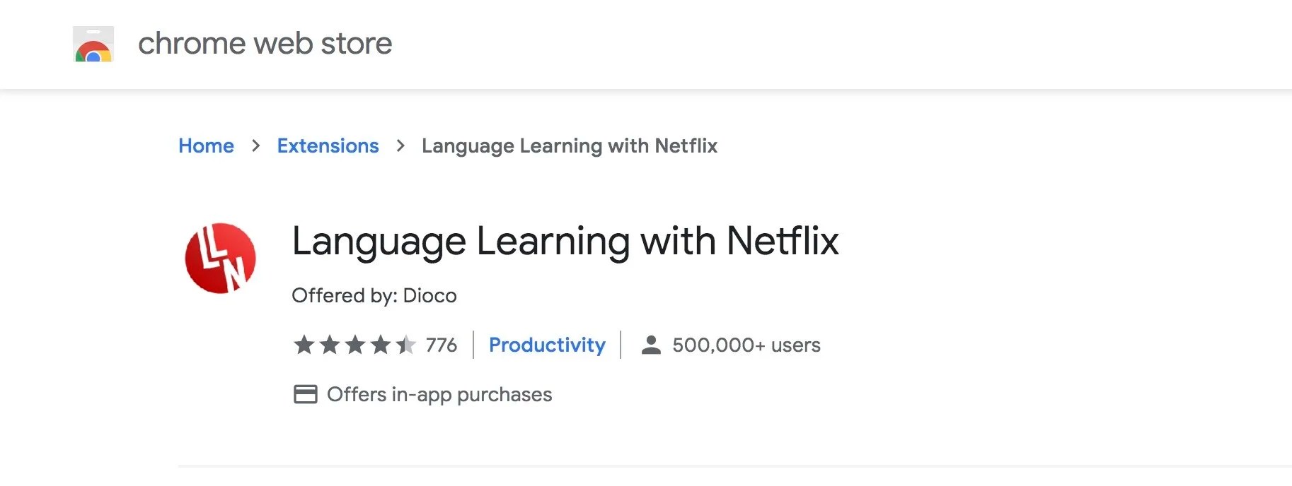
Task: Click the star rating icons
Action: coord(354,345)
